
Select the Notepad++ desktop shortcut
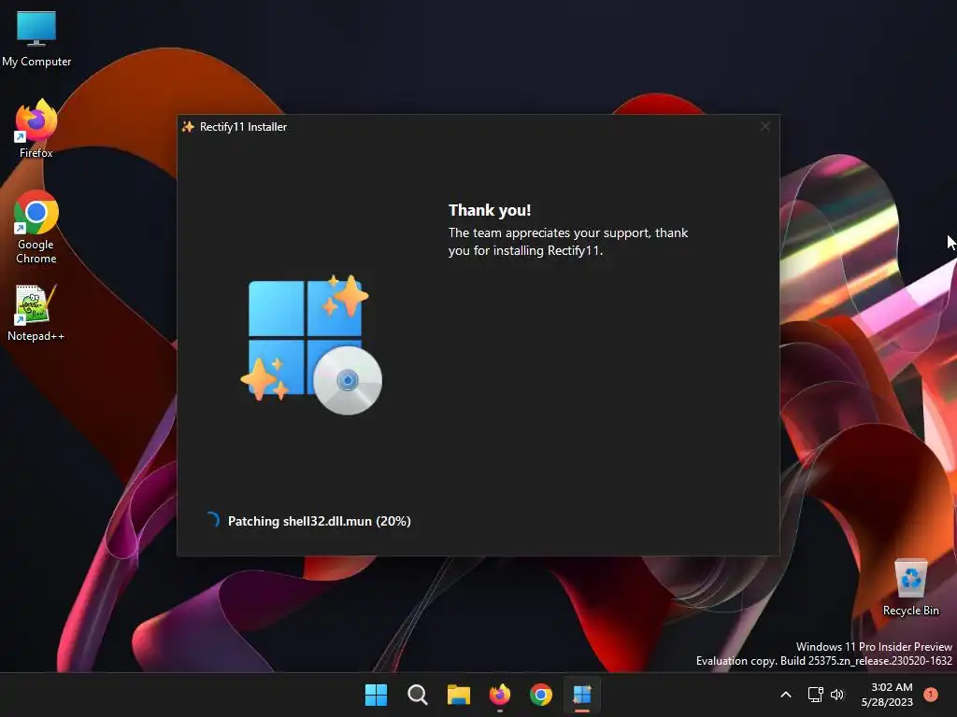click(36, 312)
